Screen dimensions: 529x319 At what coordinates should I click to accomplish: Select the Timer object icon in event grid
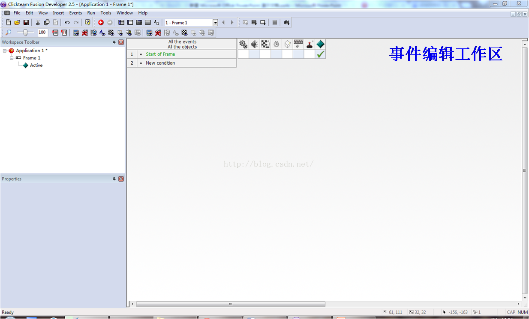click(x=276, y=44)
